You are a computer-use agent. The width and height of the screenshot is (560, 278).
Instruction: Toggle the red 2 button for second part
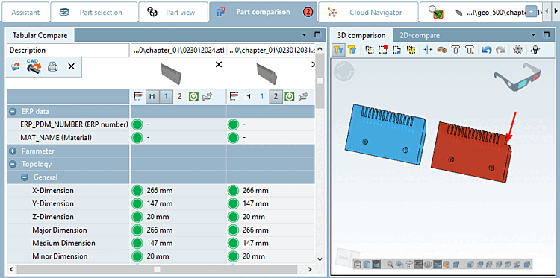[276, 96]
